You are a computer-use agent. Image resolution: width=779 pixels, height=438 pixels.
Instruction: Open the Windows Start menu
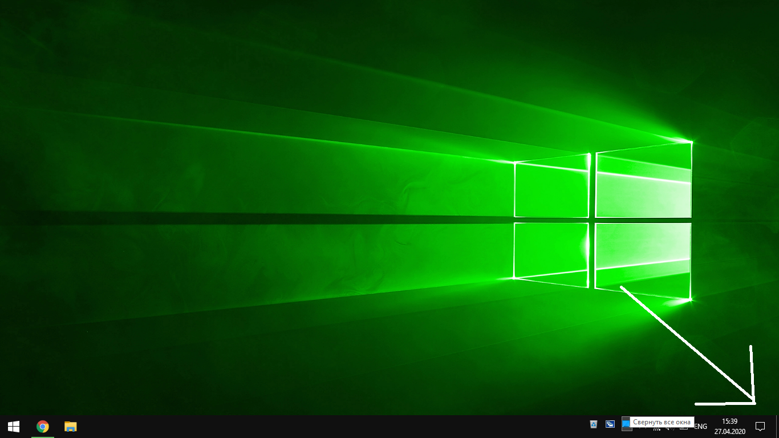point(14,426)
